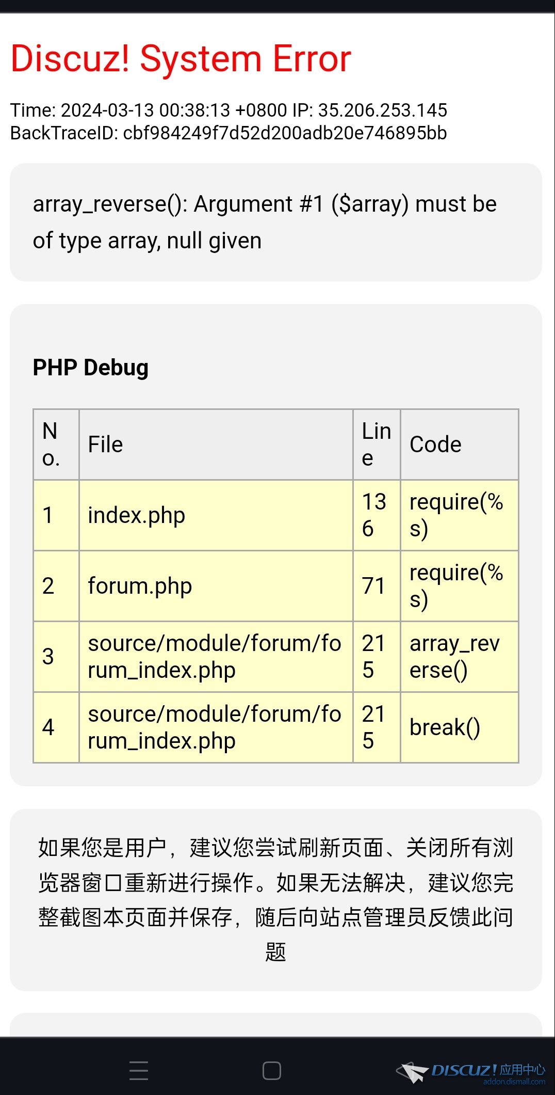
Task: Click require(%s) code in the index.php row
Action: 460,515
